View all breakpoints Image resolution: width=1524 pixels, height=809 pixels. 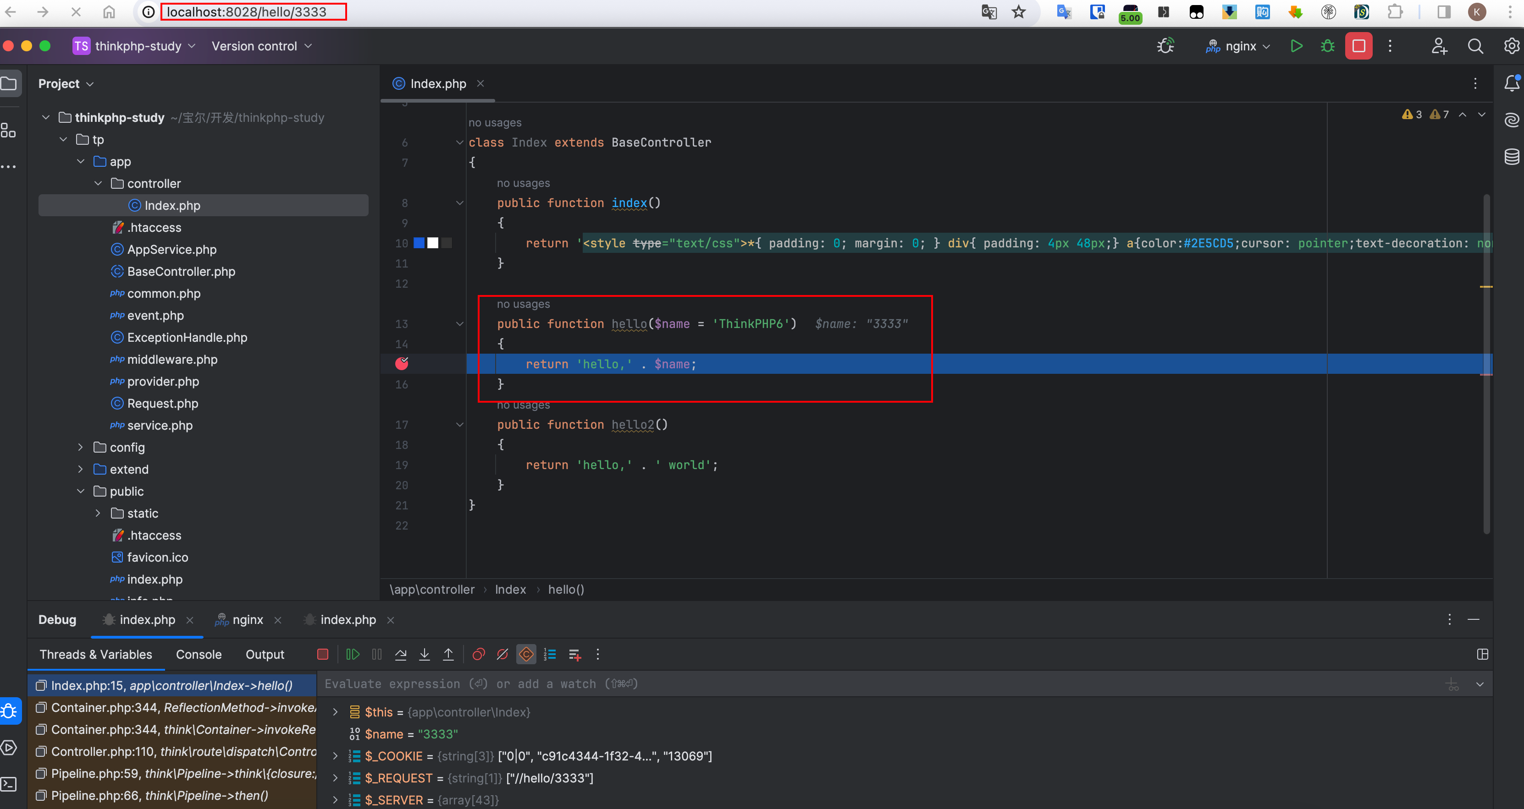click(x=479, y=654)
